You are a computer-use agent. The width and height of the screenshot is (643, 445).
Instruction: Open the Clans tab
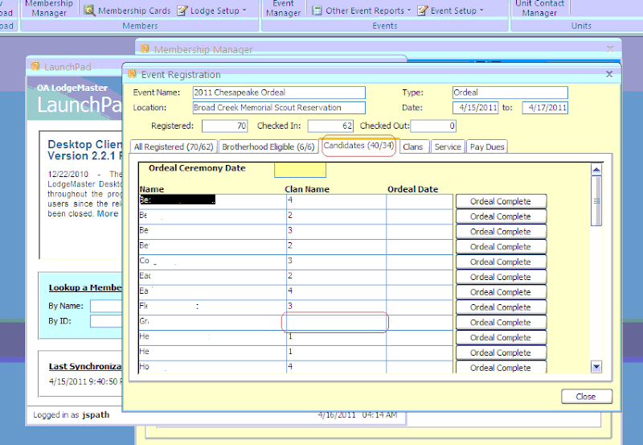412,146
